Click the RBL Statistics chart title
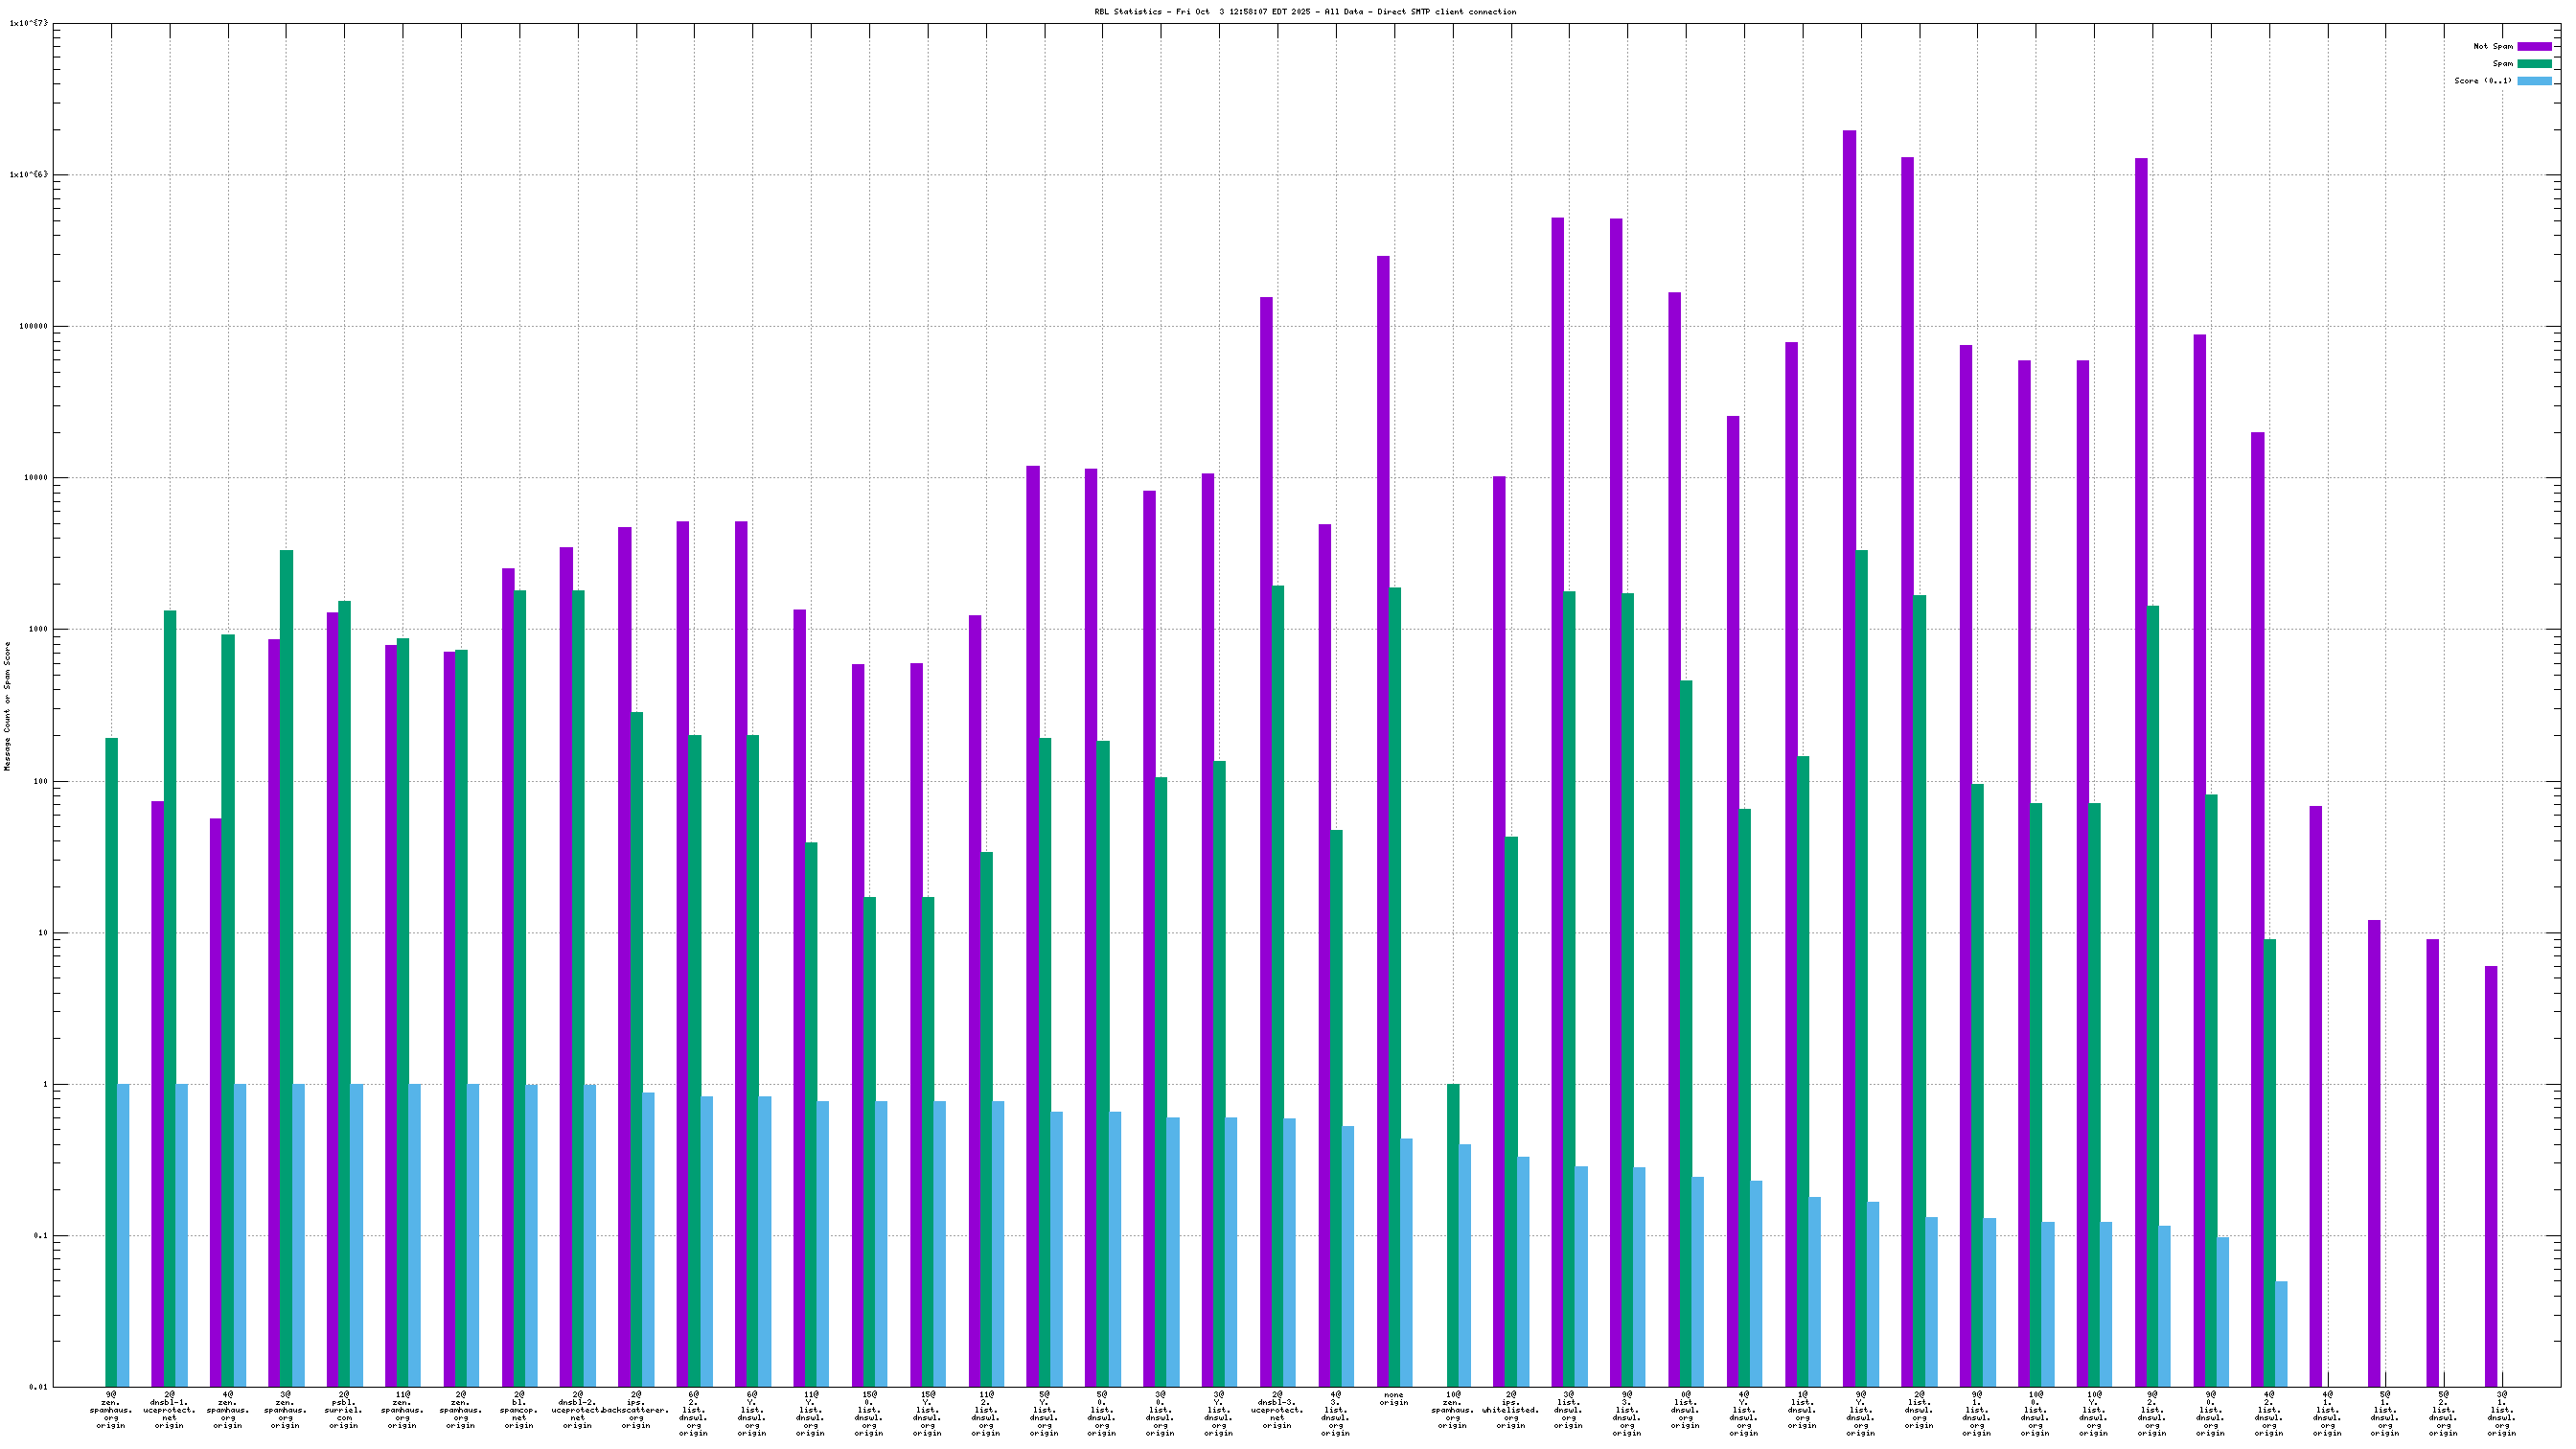2576x1449 pixels. [x=1305, y=12]
